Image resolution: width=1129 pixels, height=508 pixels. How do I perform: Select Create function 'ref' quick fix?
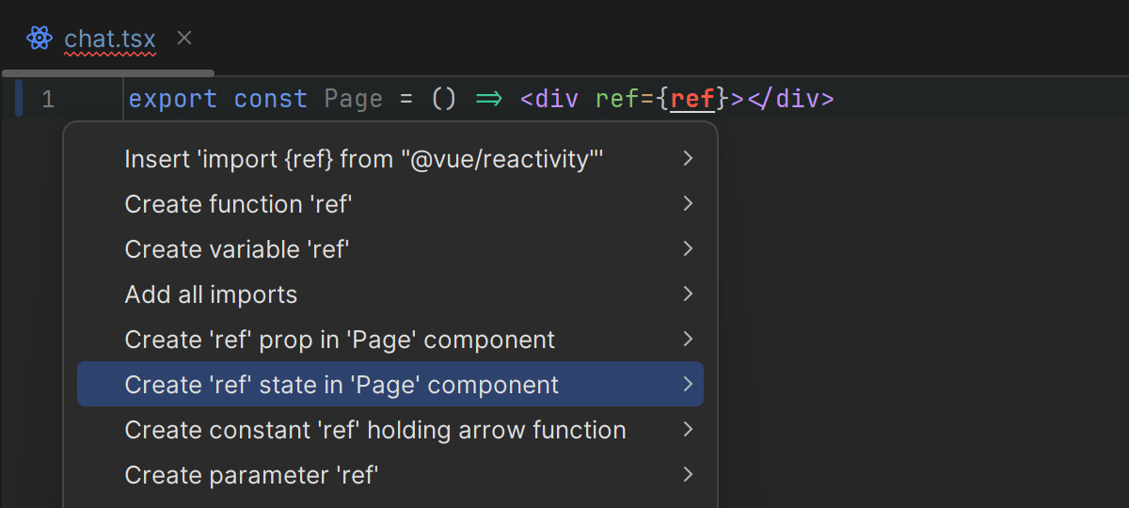tap(238, 204)
